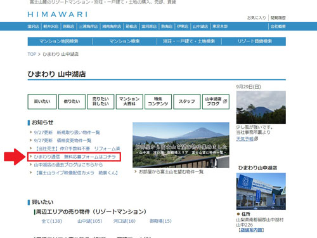Open ひまわり通信 無料応募フォーム link
Image resolution: width=317 pixels, height=238 pixels.
[x=75, y=157]
